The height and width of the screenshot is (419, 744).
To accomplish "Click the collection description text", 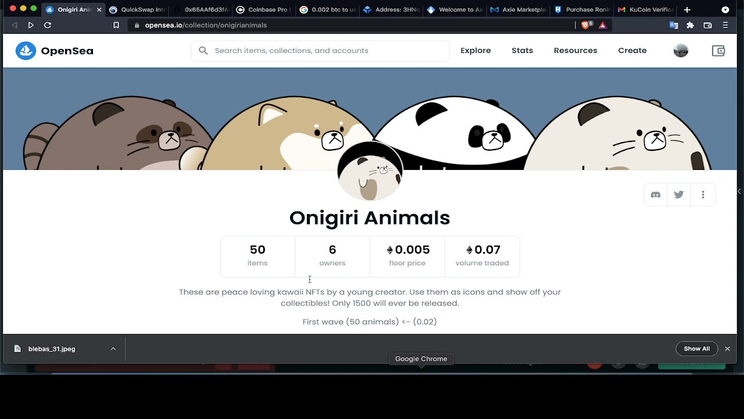I will pyautogui.click(x=370, y=297).
